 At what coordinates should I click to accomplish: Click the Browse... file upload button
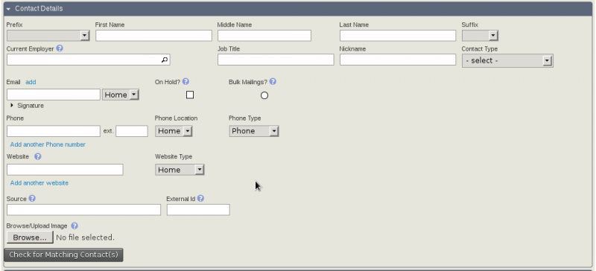tap(30, 237)
